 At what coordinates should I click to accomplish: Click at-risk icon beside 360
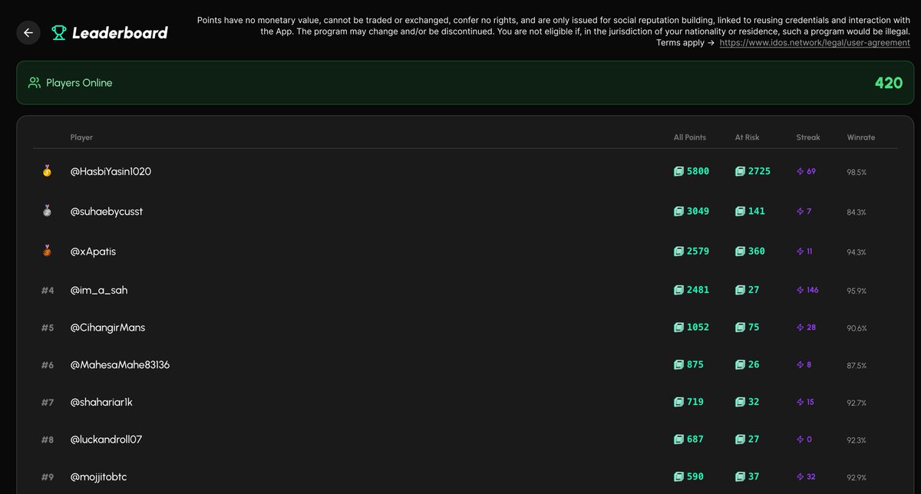pyautogui.click(x=740, y=251)
